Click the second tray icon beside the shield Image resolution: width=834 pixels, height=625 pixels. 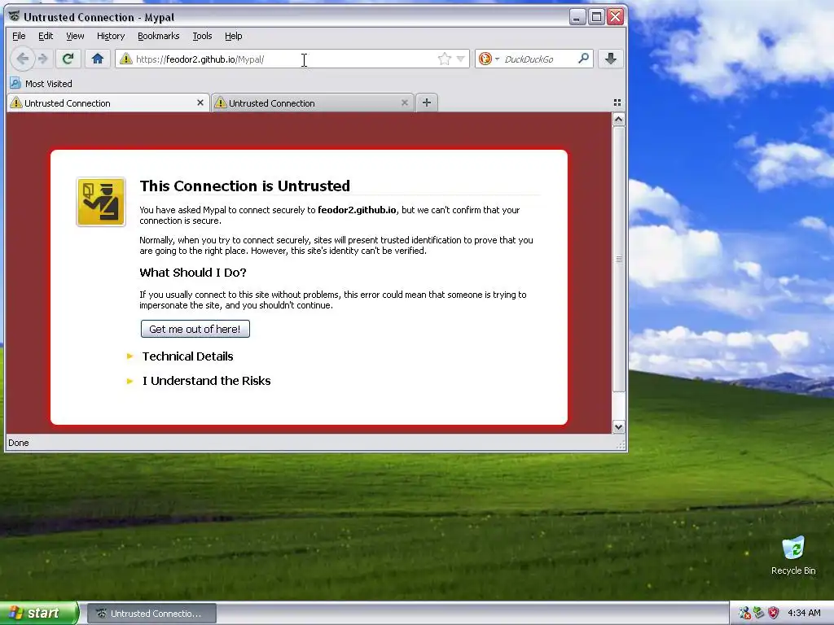(759, 613)
